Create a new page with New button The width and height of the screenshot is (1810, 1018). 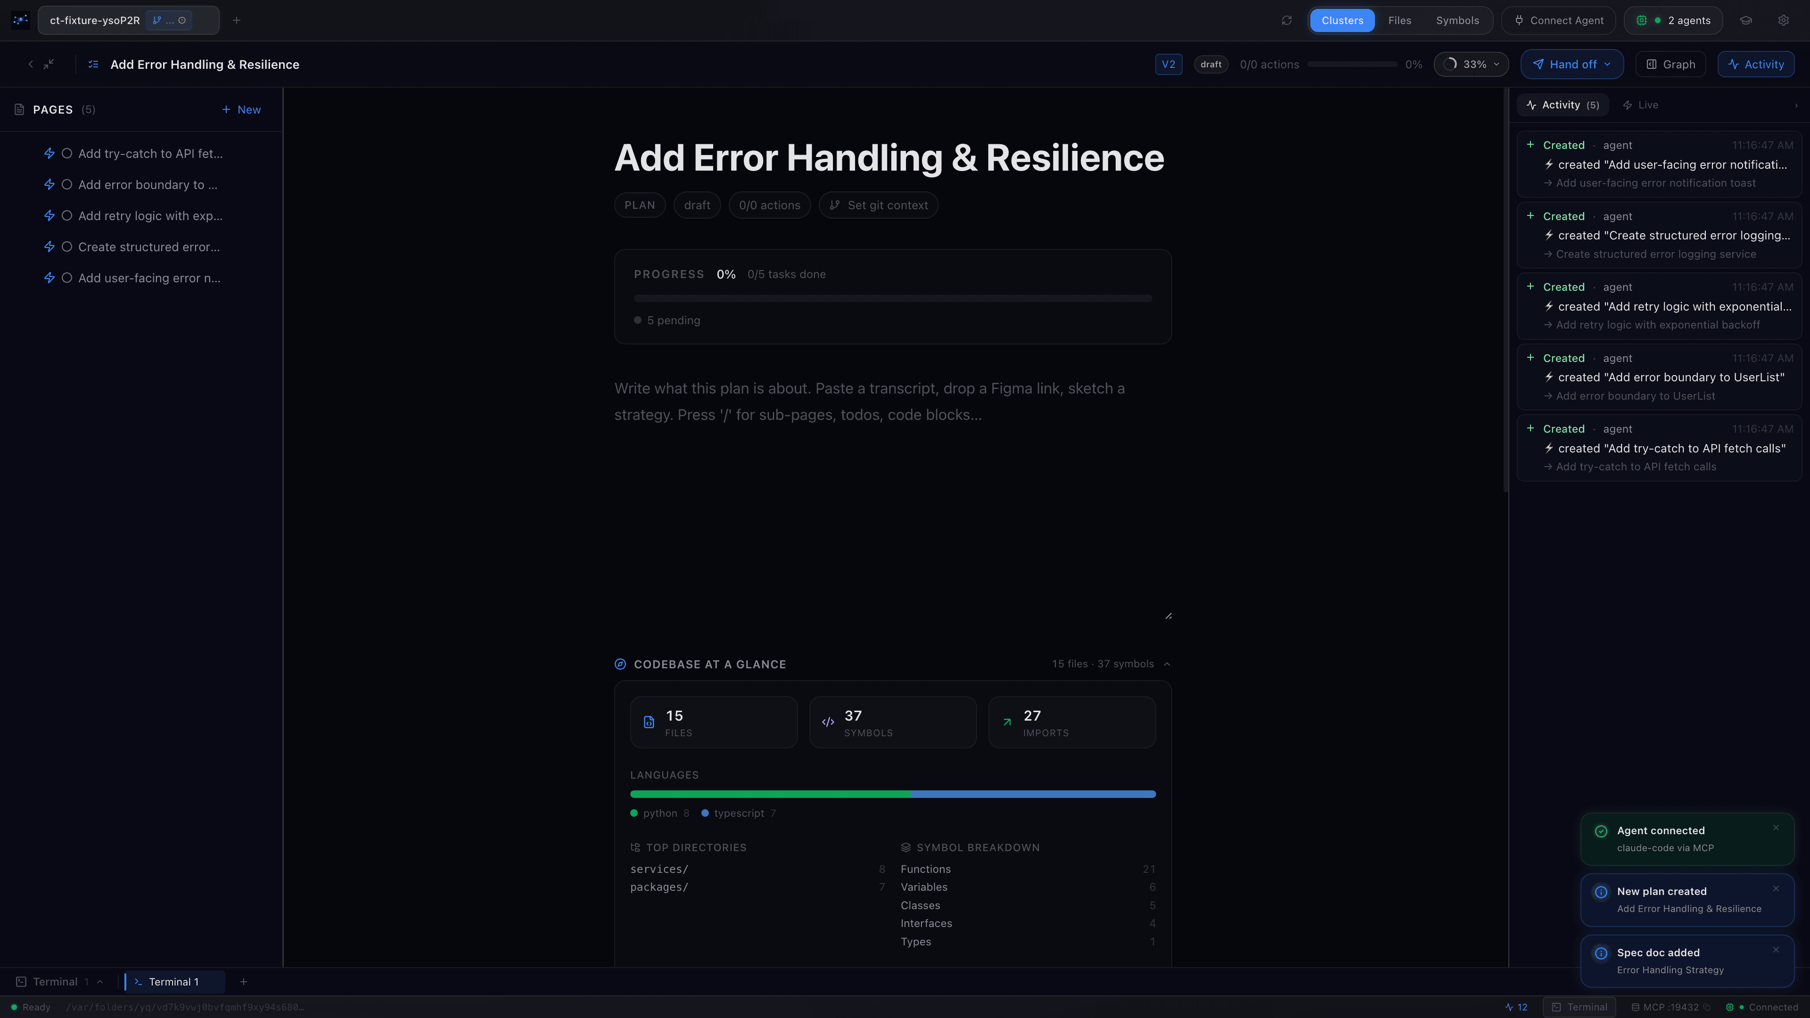point(241,110)
